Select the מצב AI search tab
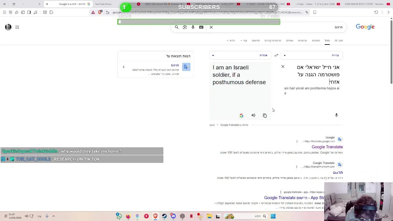393x221 pixels. pyautogui.click(x=339, y=41)
